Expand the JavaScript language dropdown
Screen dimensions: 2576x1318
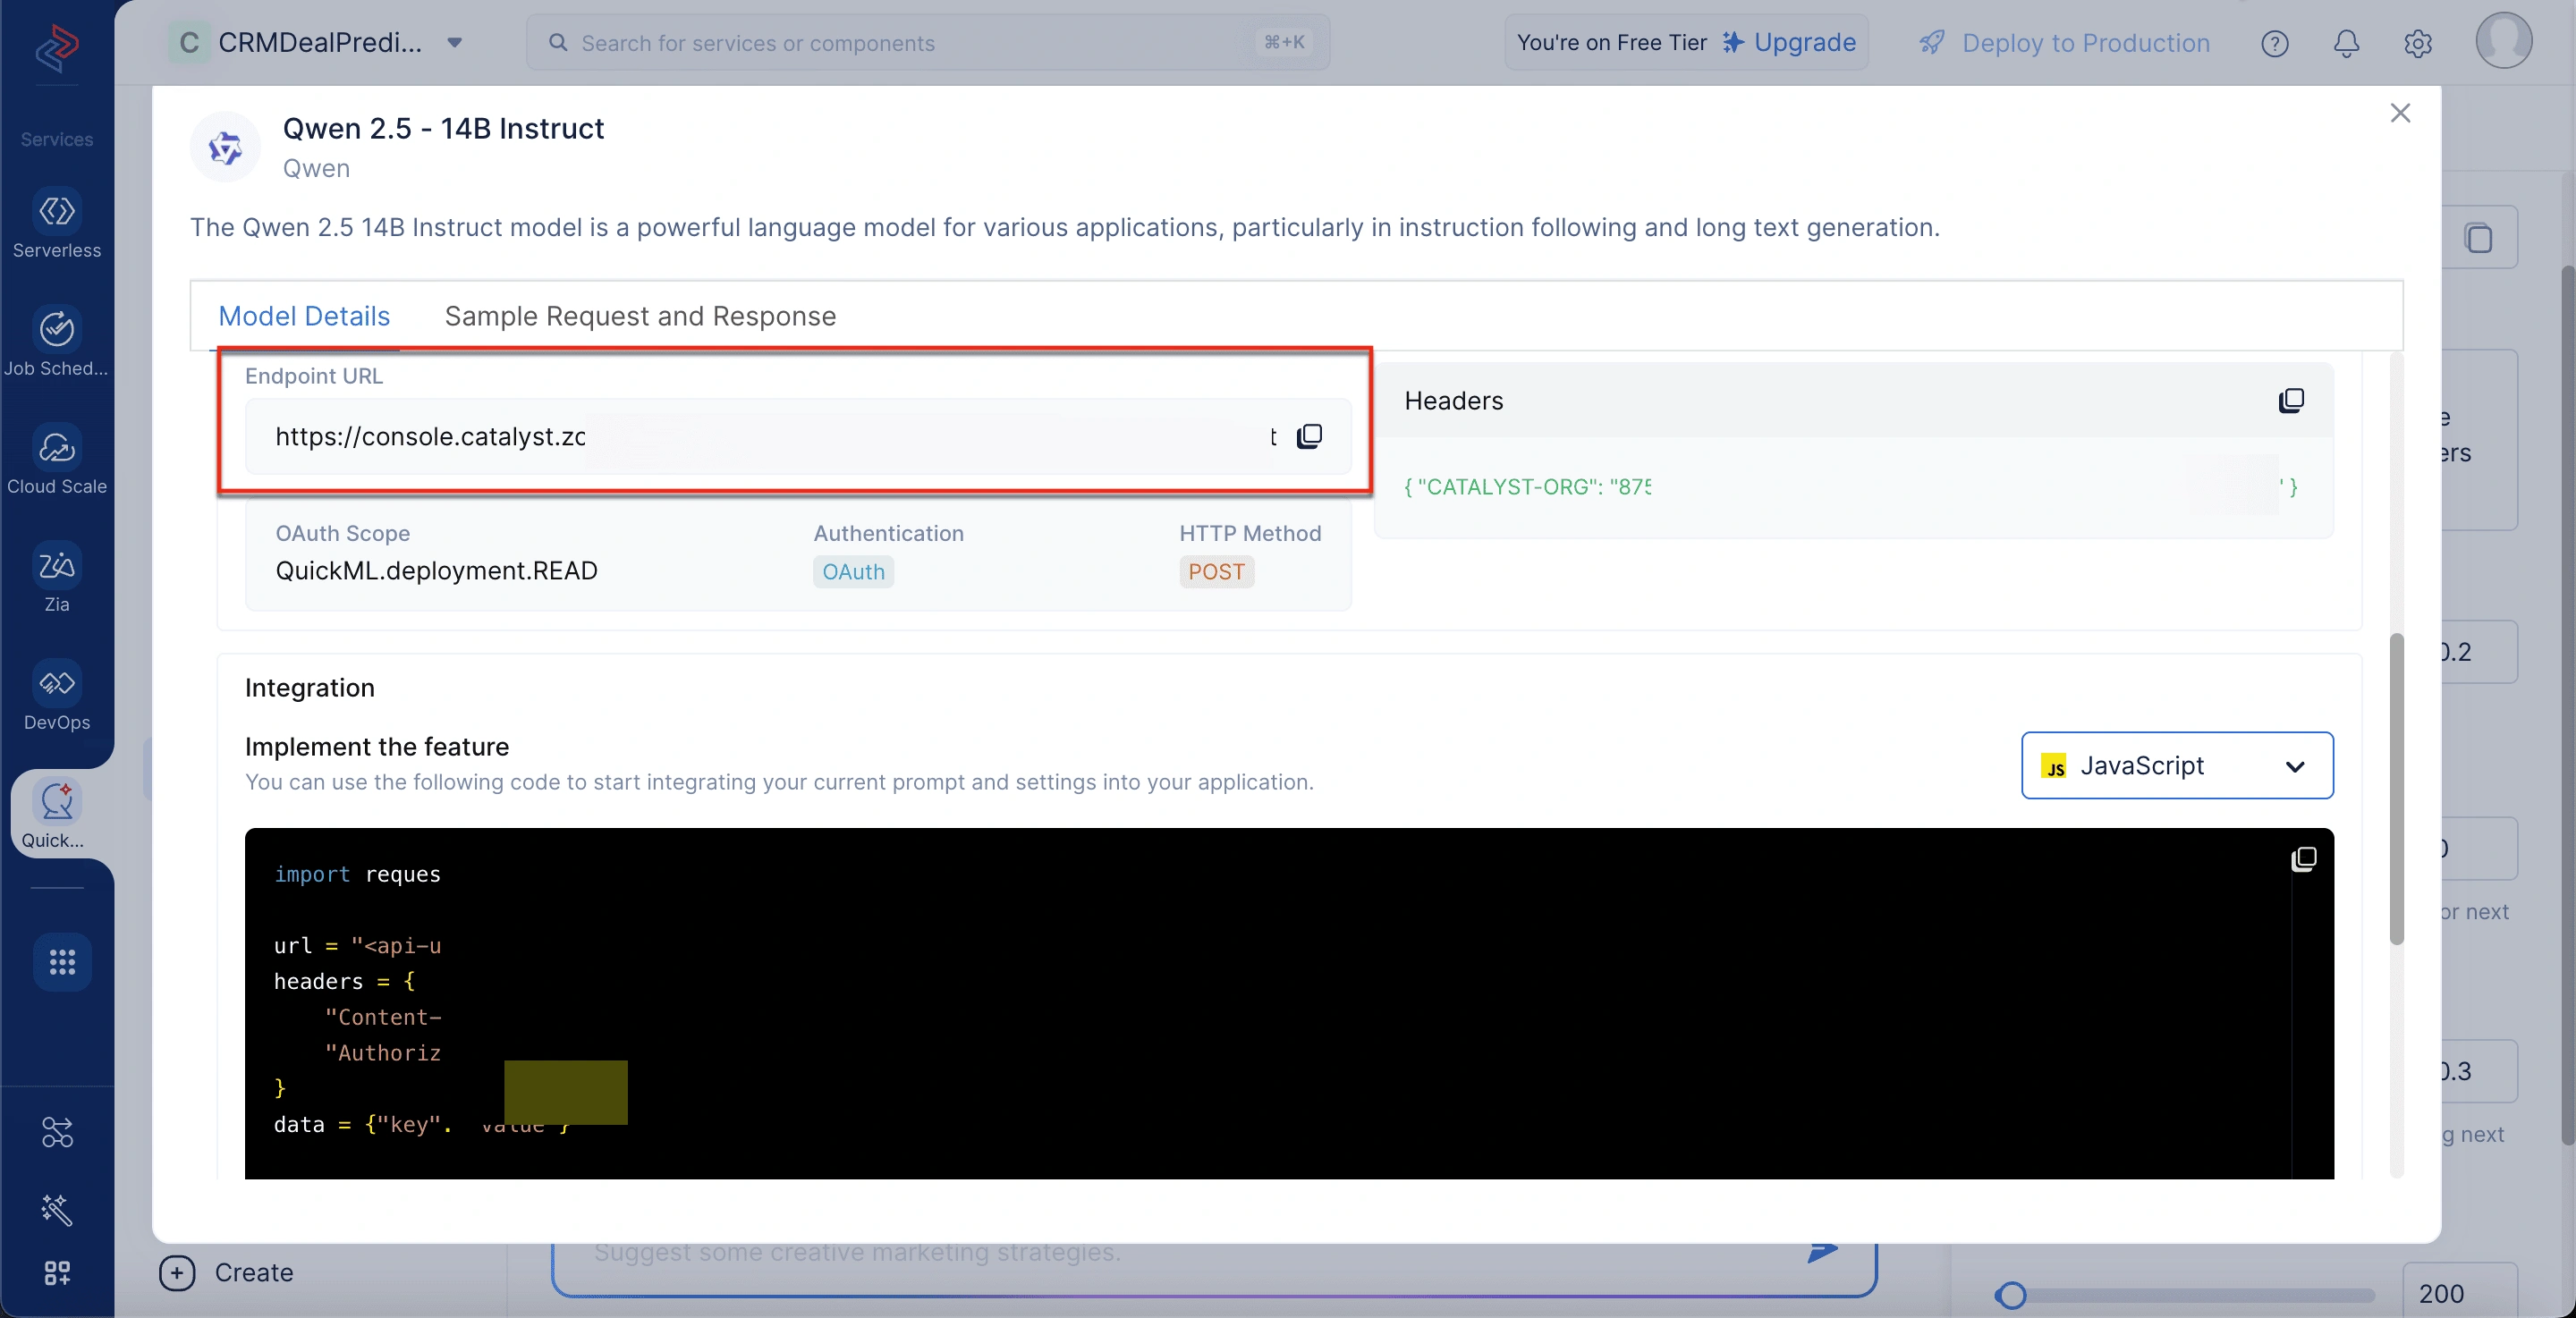2177,766
